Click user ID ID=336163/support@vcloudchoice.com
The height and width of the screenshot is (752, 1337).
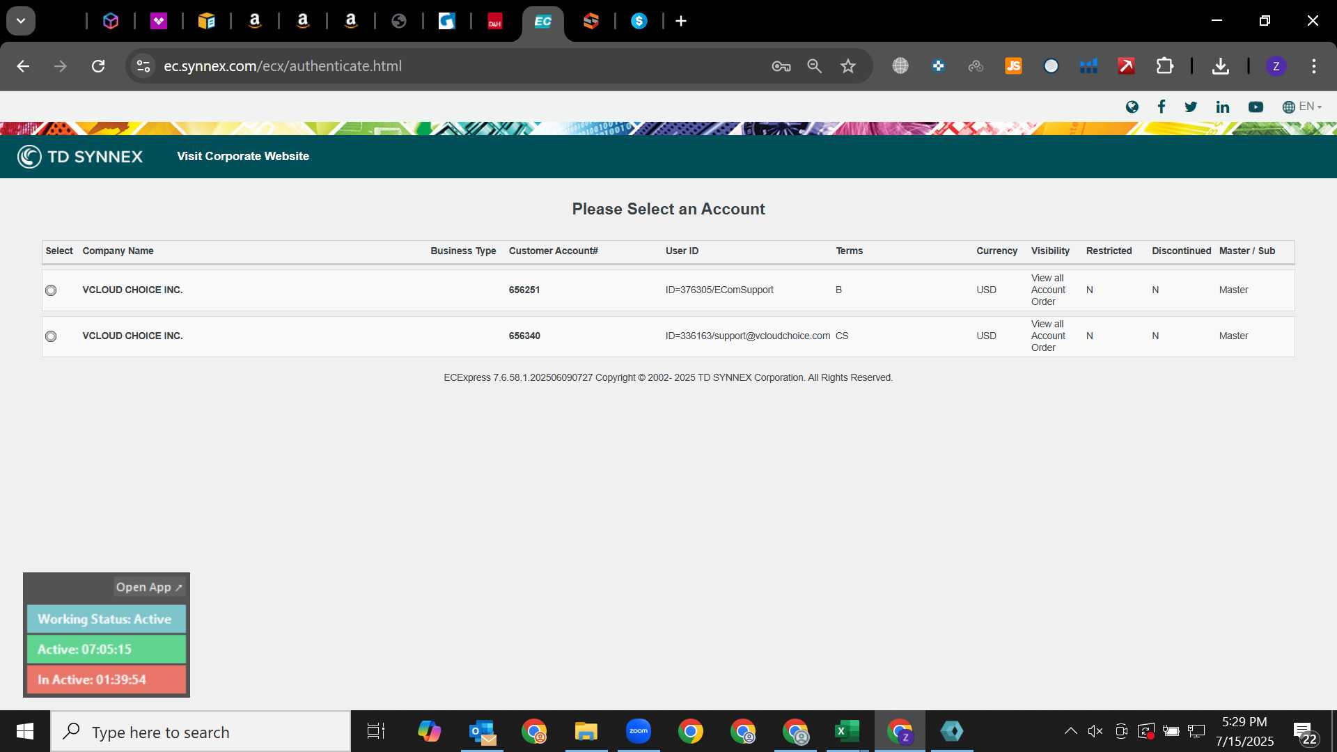pos(748,336)
